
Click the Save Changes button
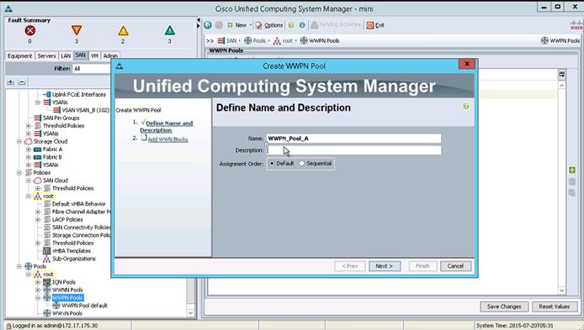504,306
